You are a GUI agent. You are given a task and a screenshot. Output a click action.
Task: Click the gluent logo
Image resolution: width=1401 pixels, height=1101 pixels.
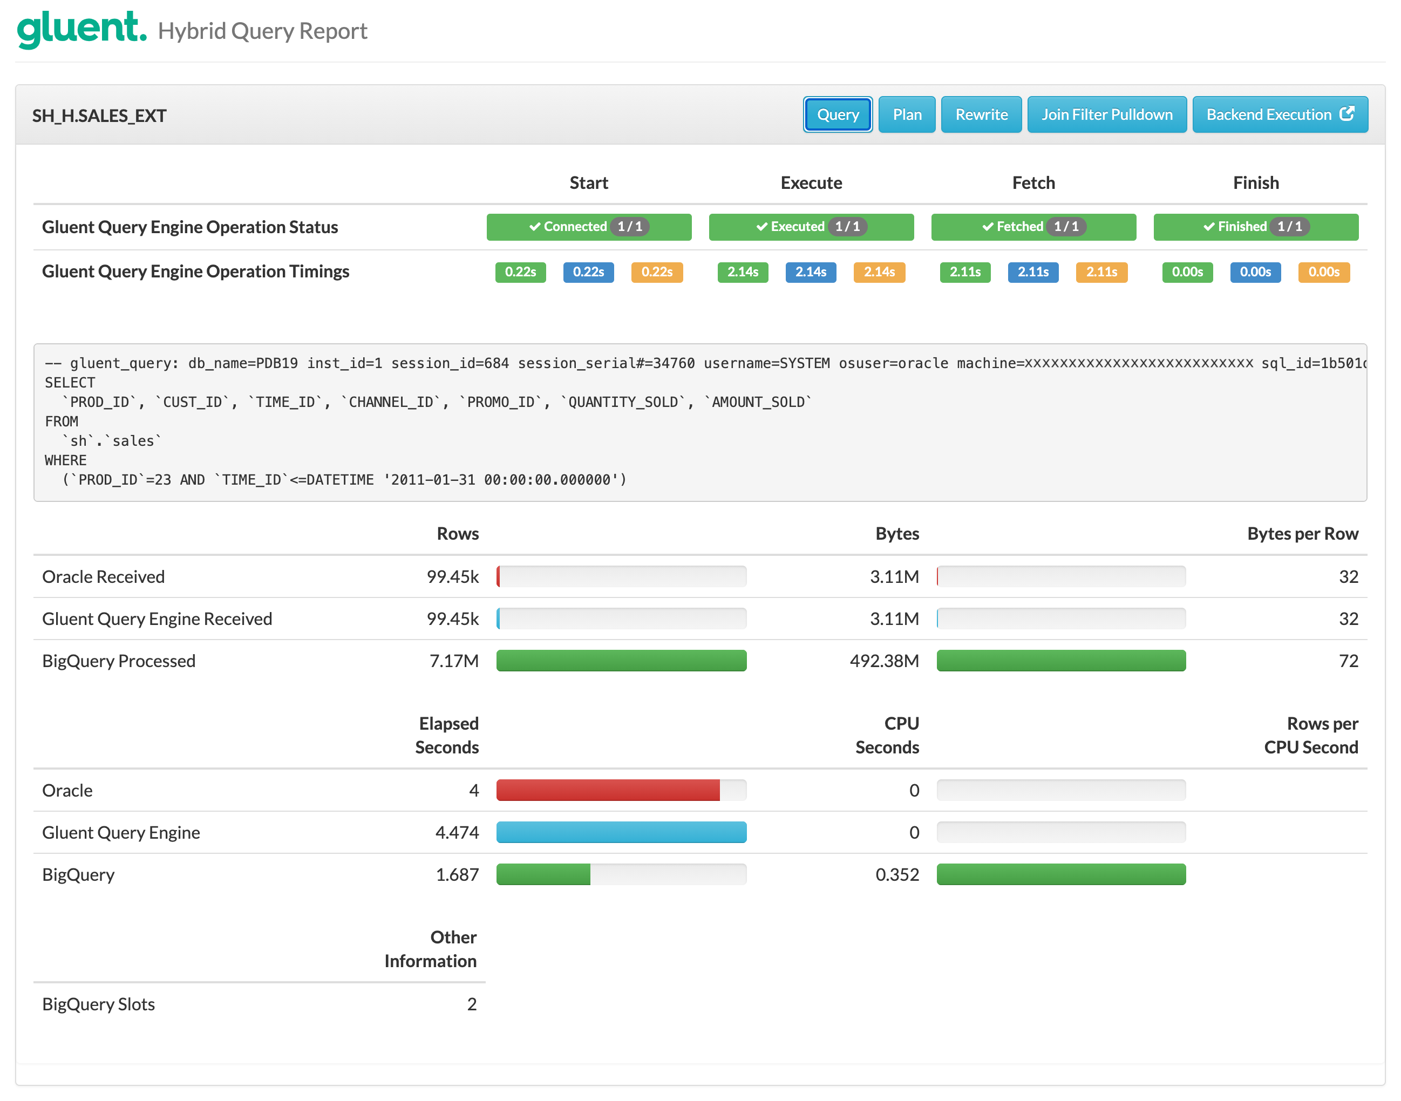[x=82, y=29]
